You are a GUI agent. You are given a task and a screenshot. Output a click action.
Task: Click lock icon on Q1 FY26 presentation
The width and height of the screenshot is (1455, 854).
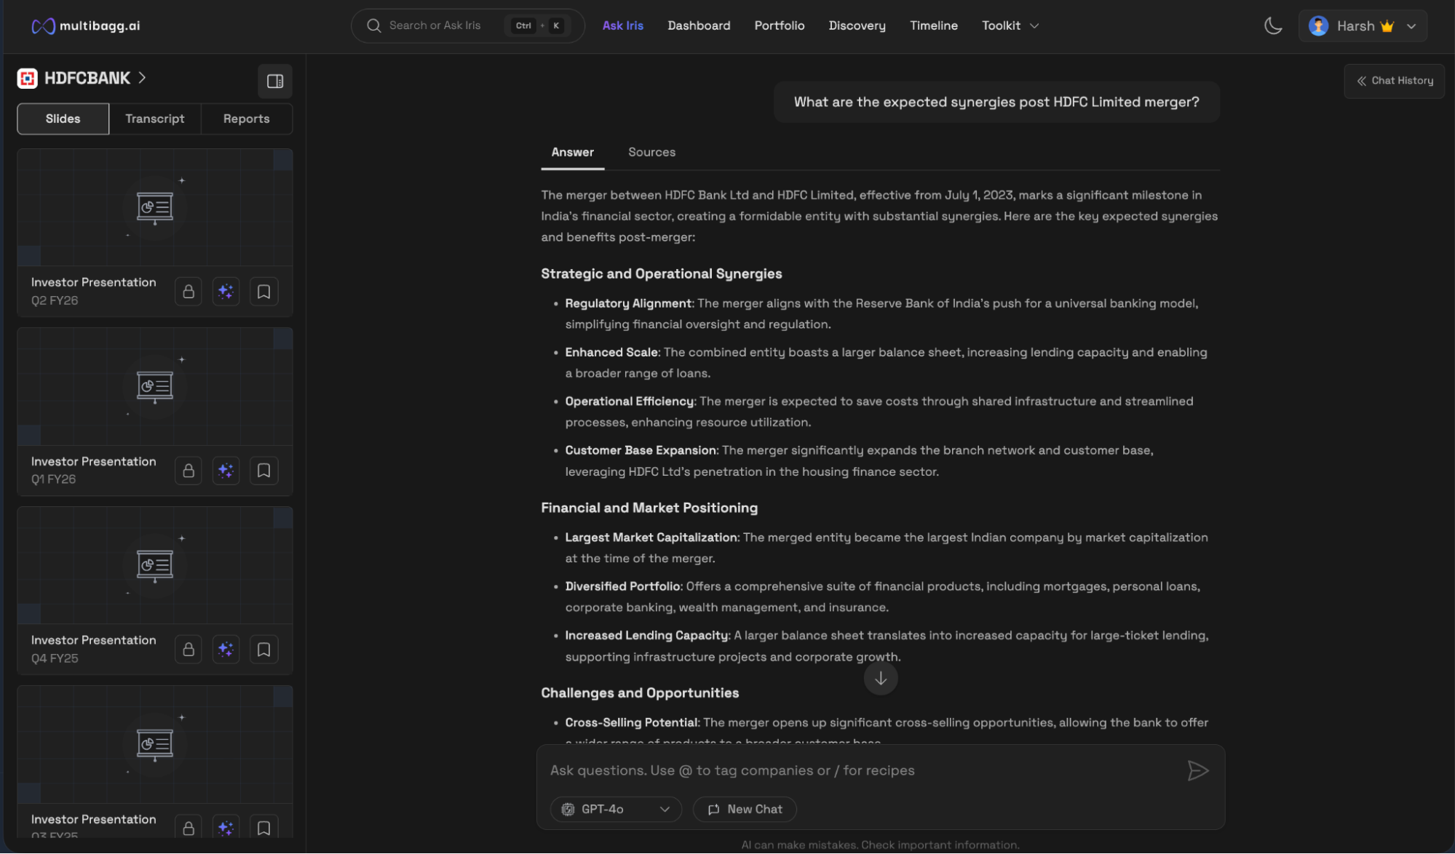click(x=188, y=471)
